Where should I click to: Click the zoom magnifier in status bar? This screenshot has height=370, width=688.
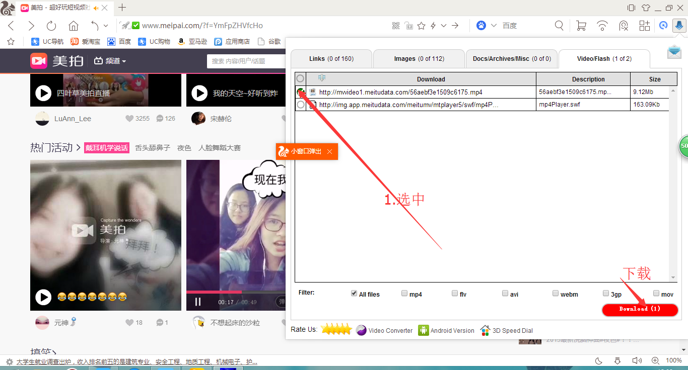(655, 360)
